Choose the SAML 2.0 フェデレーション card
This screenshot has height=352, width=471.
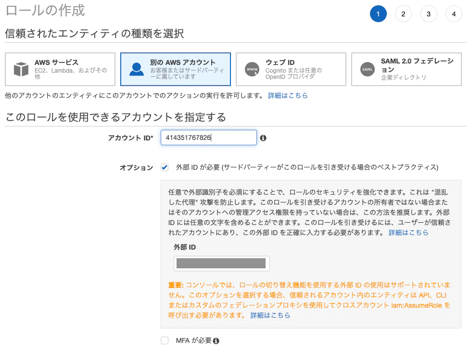407,69
